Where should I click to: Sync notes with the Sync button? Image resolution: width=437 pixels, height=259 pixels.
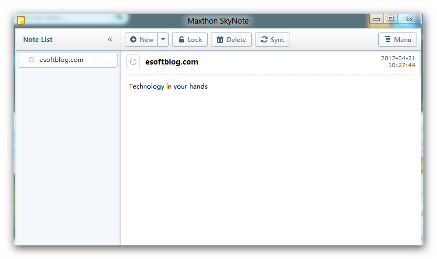[x=272, y=39]
